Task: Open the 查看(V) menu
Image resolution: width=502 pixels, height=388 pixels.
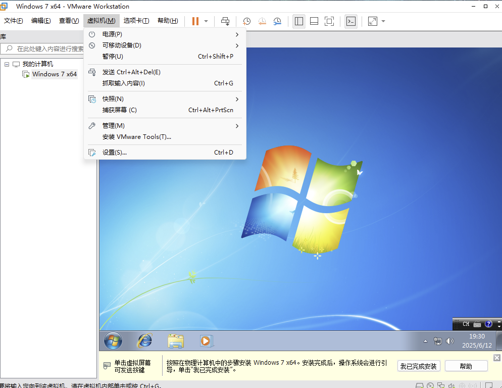Action: tap(69, 21)
